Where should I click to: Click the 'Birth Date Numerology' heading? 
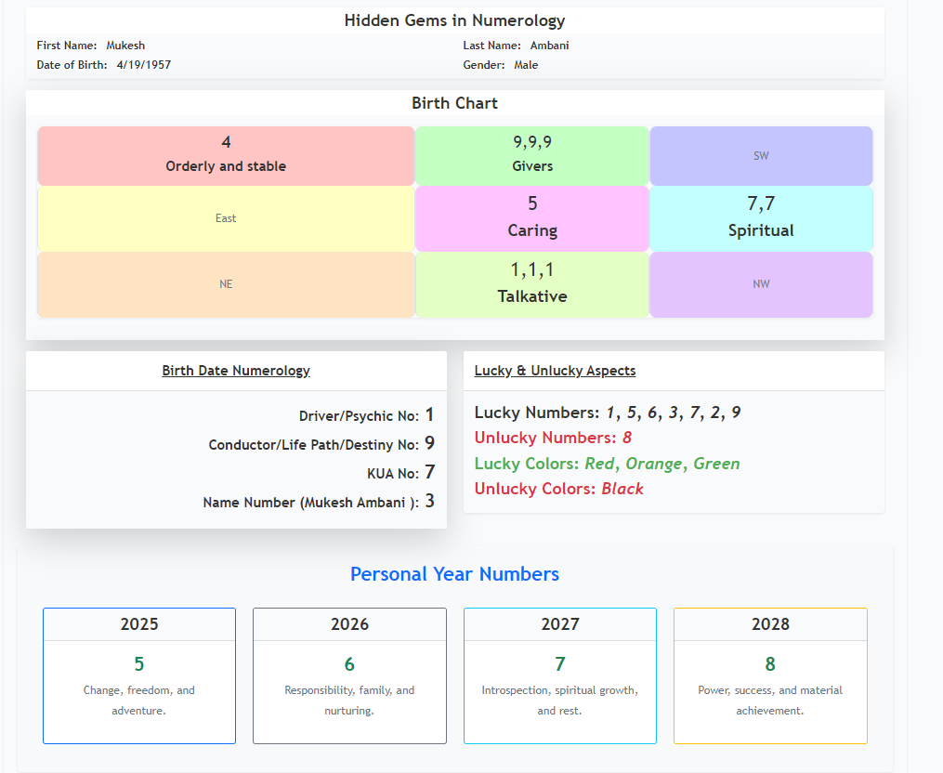point(236,371)
